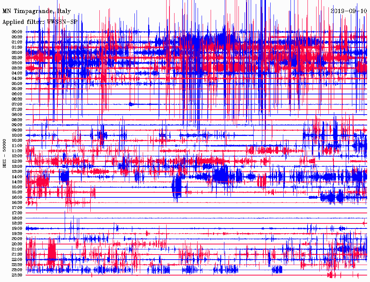
Task: Select the 12:00 time label
Action: click(17, 156)
